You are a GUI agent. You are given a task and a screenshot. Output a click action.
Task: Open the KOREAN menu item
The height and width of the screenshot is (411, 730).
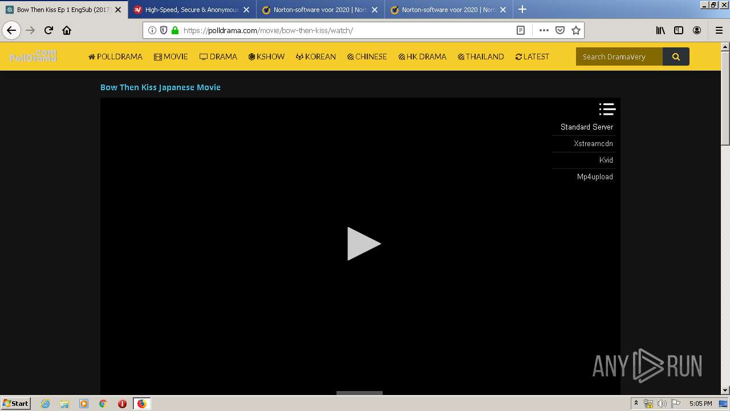(x=316, y=57)
